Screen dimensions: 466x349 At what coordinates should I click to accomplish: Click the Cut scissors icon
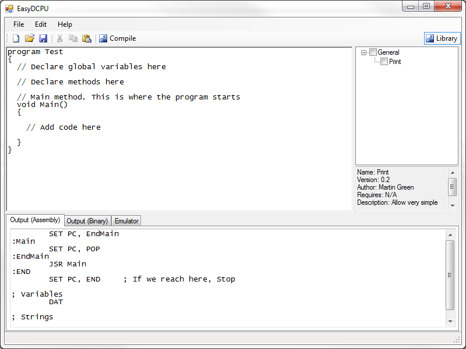click(59, 38)
